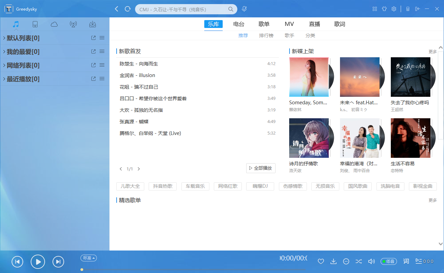Switch to the 电台 tab
This screenshot has width=444, height=273.
(239, 24)
